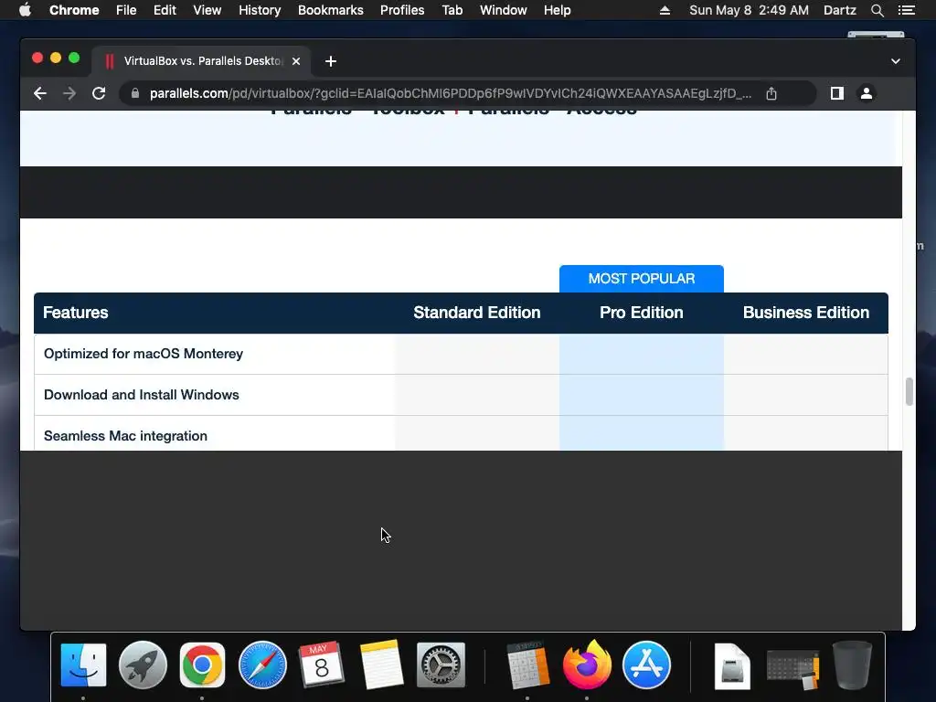Open Spotlight search
Viewport: 936px width, 702px height.
point(877,10)
